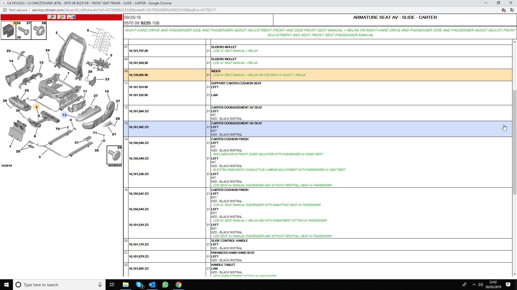
Task: Open WhatsApp from the taskbar
Action: pyautogui.click(x=165, y=285)
